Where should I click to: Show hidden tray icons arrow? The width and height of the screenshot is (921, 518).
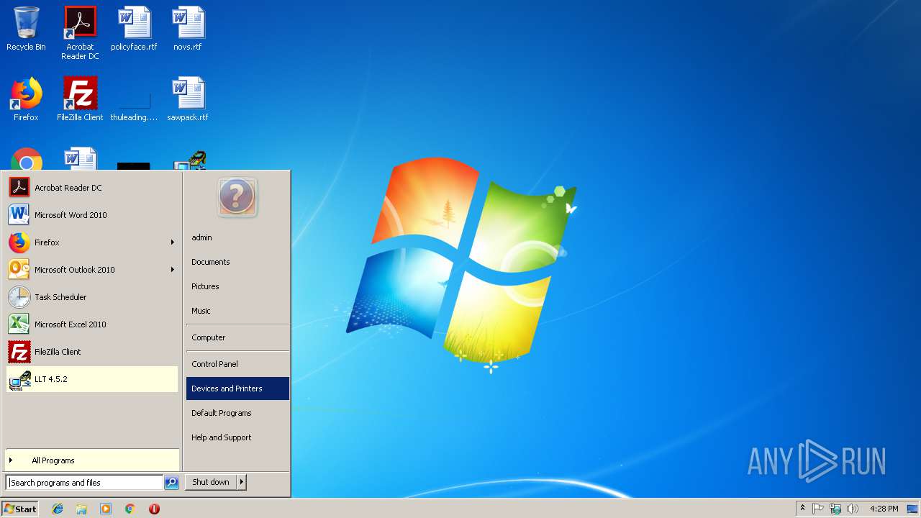coord(802,509)
